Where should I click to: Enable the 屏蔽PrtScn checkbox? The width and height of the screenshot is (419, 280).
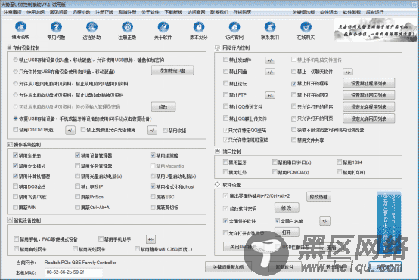(77, 197)
